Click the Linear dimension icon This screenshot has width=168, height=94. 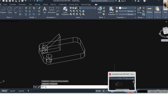tap(57, 8)
